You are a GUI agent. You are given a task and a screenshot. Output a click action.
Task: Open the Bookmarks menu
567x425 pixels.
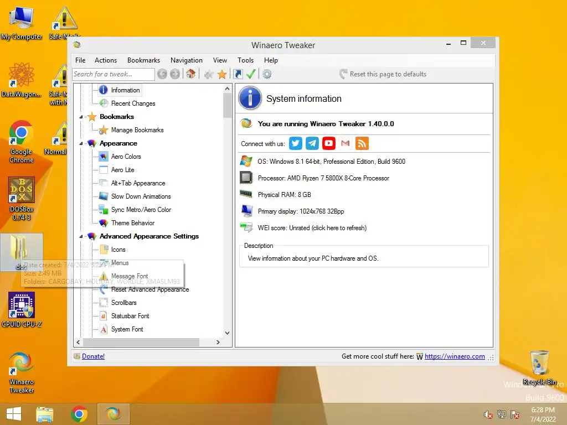[143, 60]
